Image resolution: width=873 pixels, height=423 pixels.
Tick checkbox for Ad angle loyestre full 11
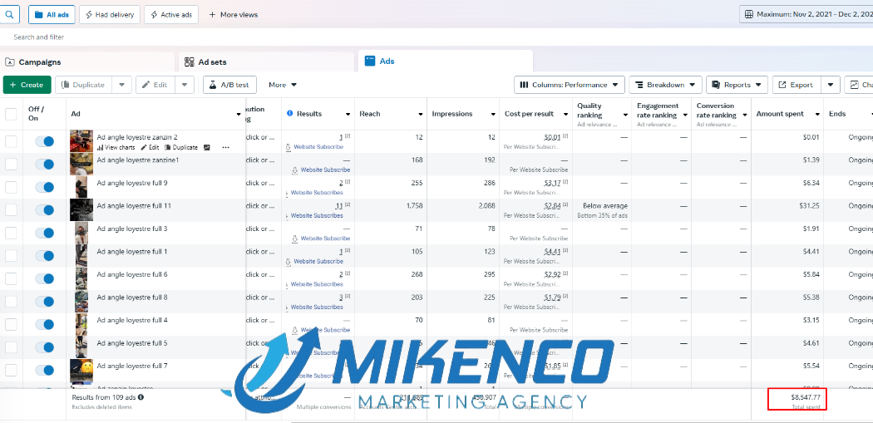[x=11, y=209]
